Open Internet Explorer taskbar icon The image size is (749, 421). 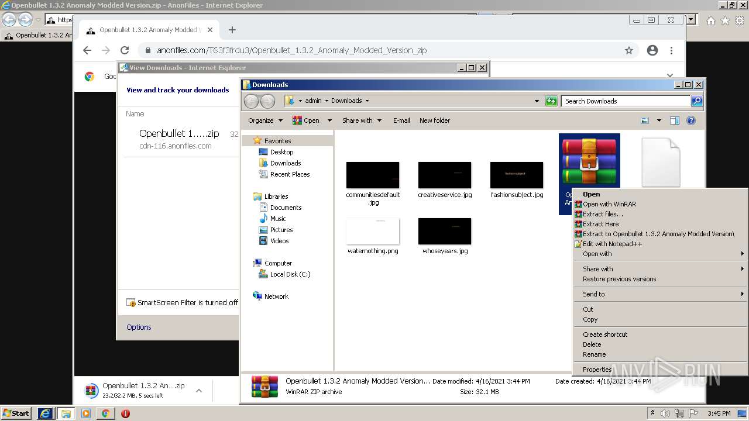45,413
